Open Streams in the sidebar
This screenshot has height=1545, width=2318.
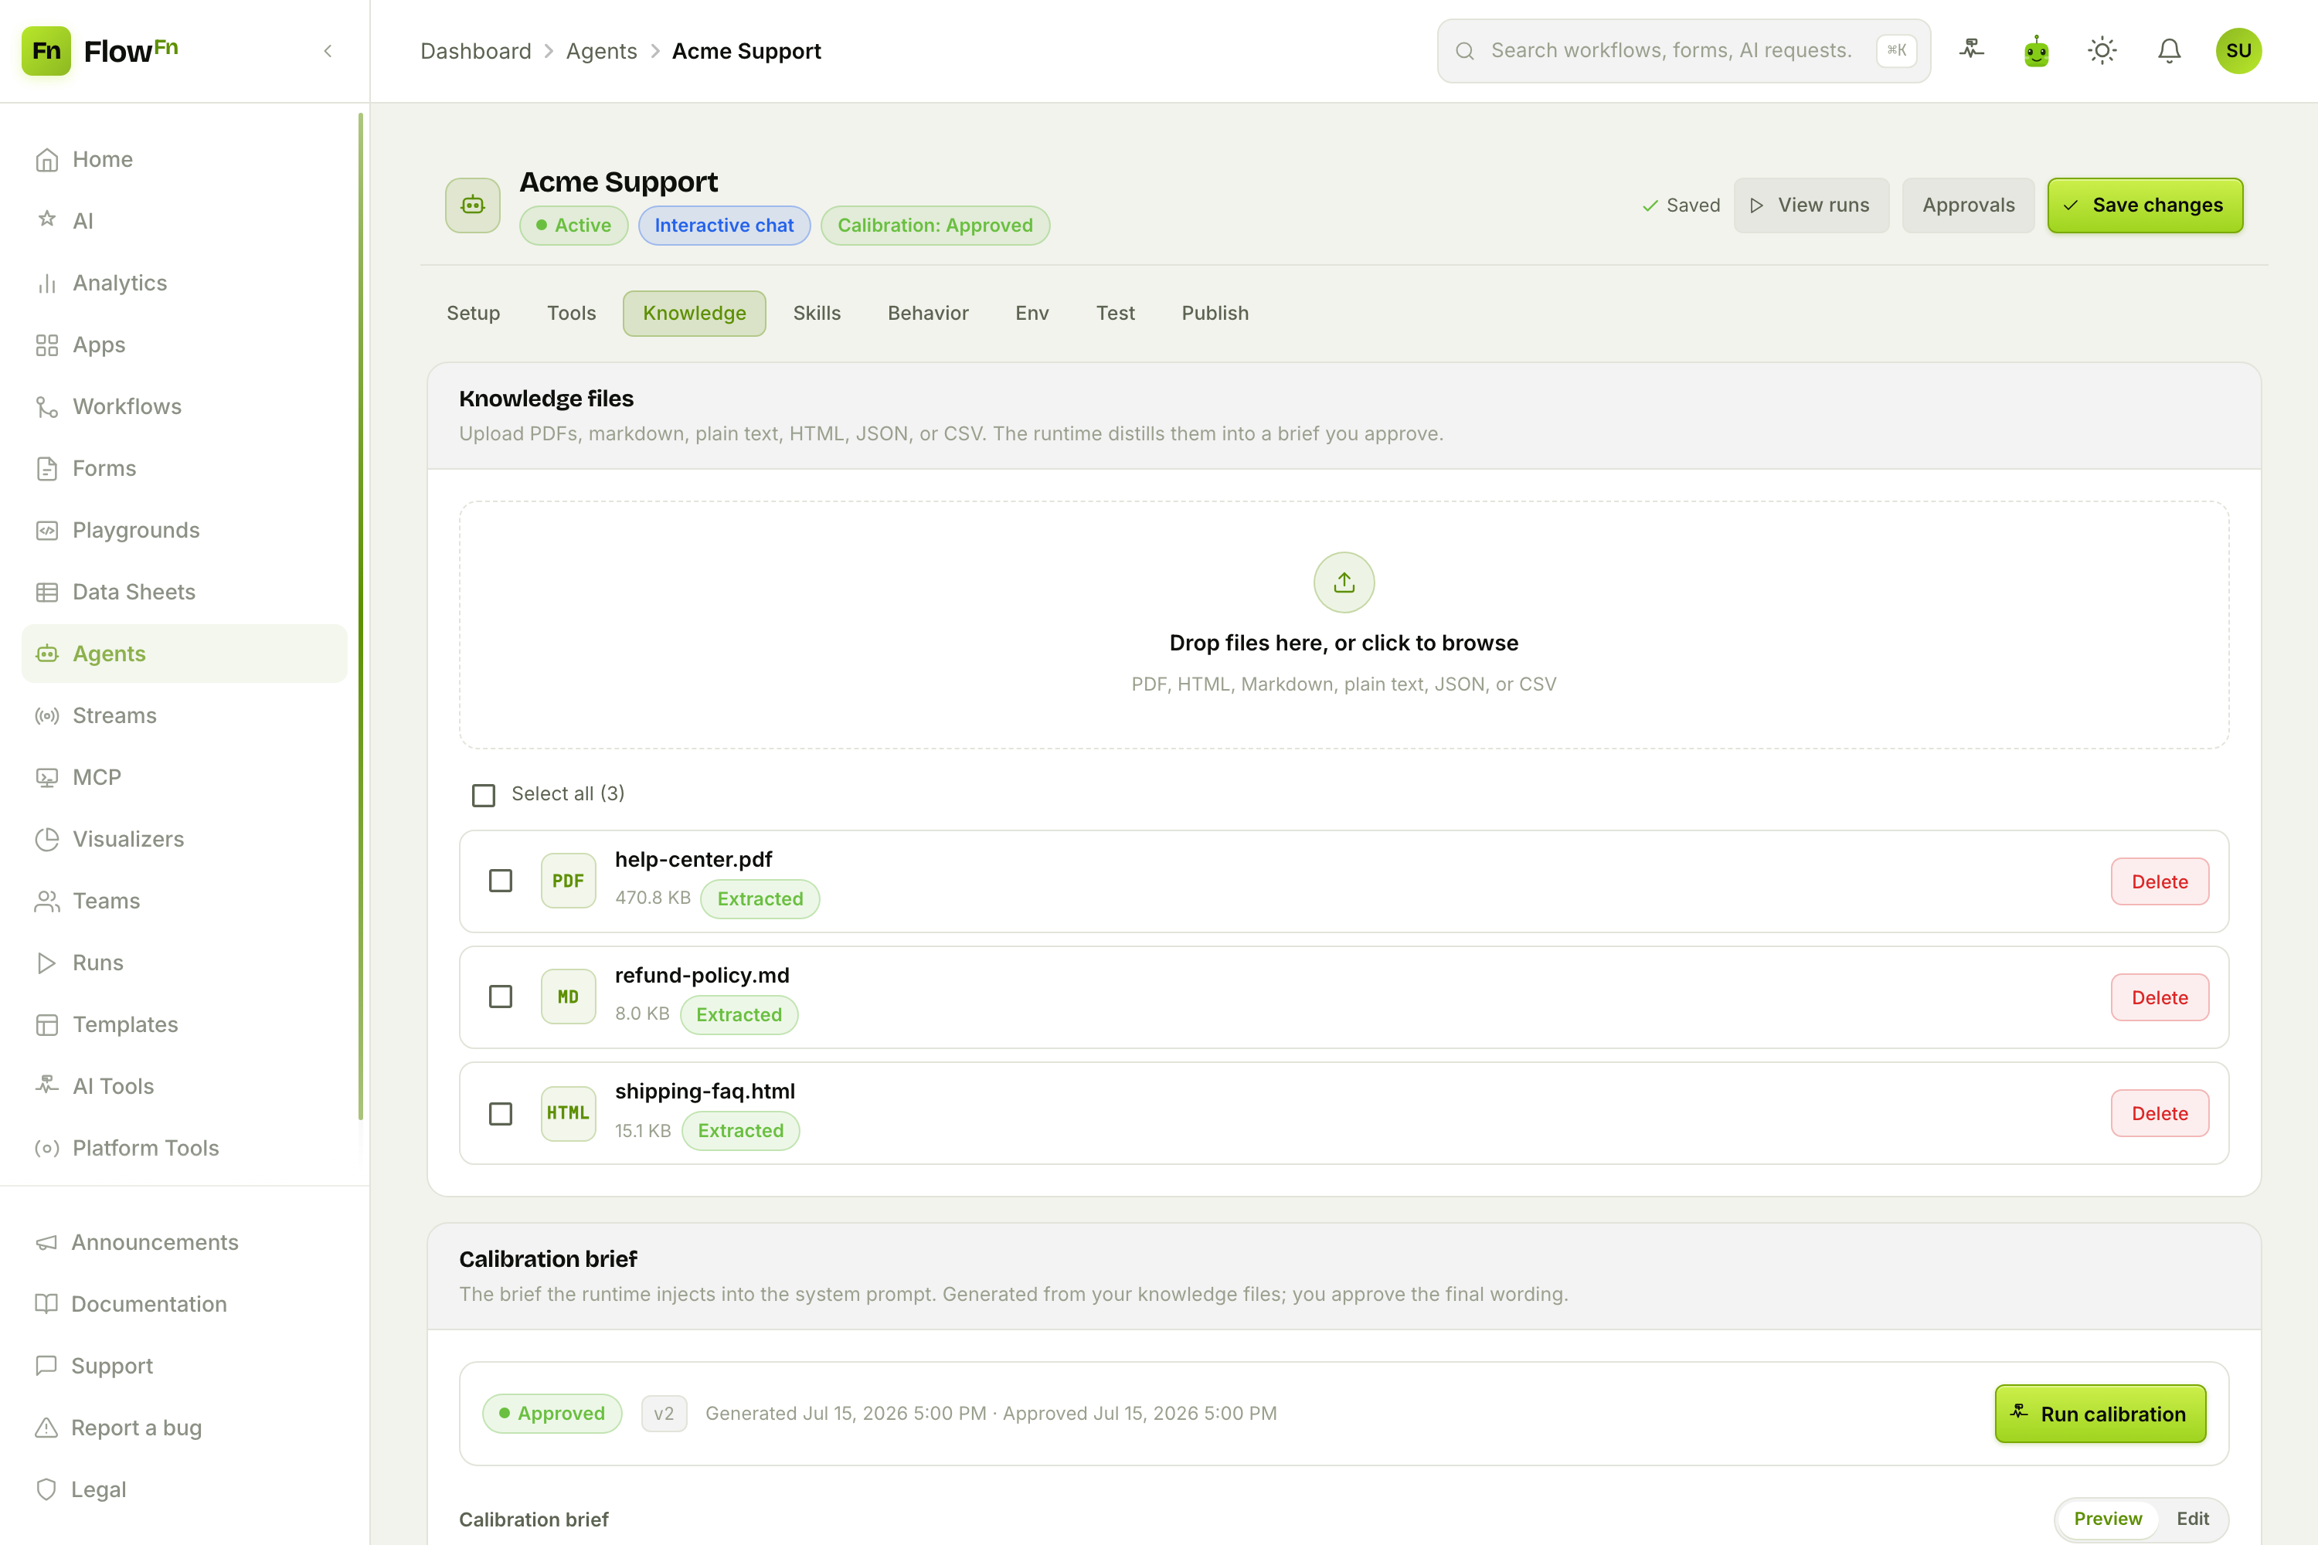(185, 715)
